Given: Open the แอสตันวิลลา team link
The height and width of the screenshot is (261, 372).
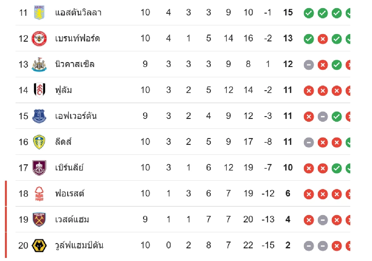Looking at the screenshot, I should (78, 13).
